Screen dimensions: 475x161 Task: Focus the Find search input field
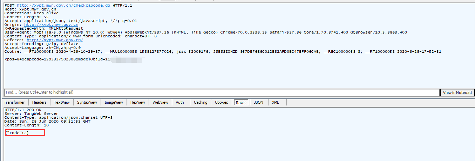(x=222, y=92)
